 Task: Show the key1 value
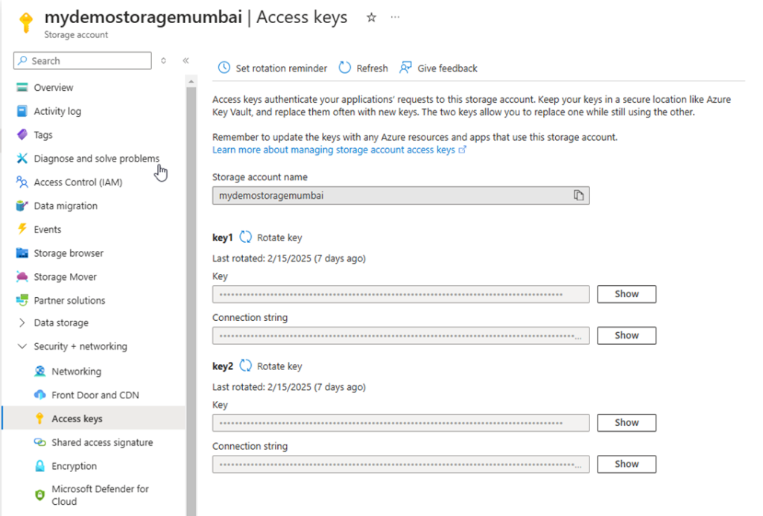pos(626,294)
